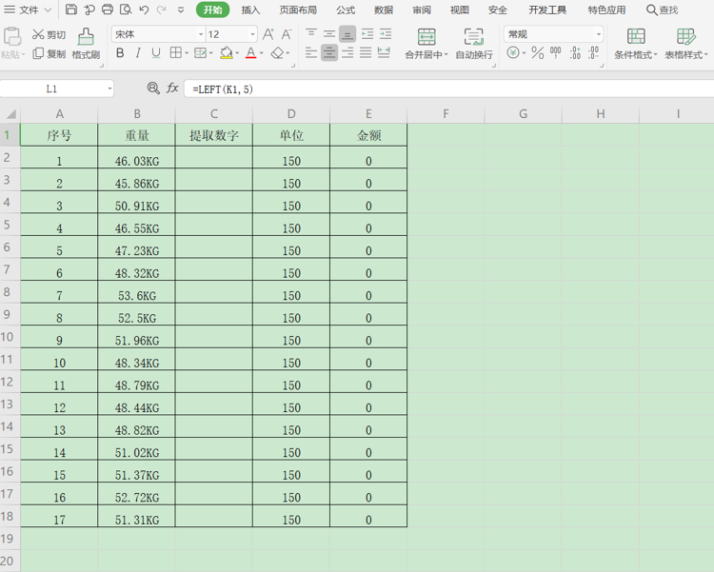Screen dimensions: 714x572
Task: Apply the Fill Color bucket
Action: 226,53
